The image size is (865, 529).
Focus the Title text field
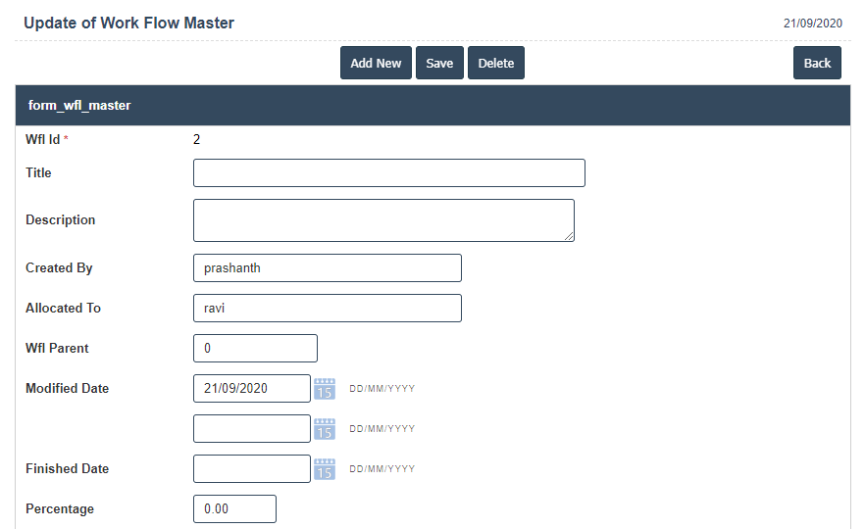click(388, 173)
